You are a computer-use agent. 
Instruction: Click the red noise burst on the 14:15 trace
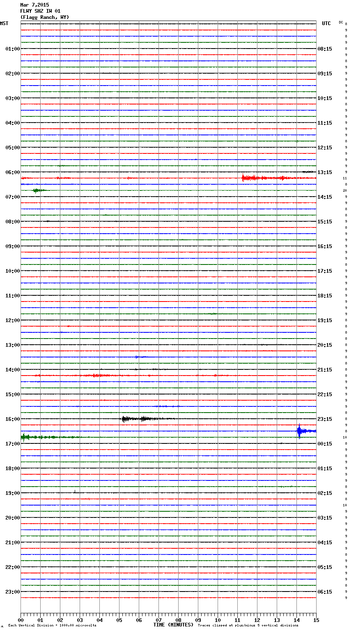(x=99, y=376)
